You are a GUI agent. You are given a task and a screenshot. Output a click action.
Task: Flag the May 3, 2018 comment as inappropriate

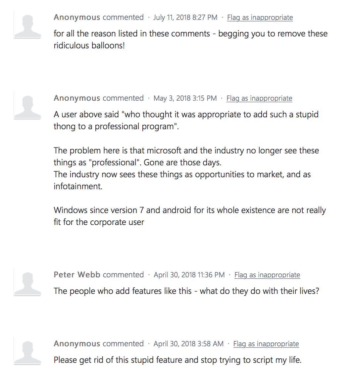coord(259,98)
